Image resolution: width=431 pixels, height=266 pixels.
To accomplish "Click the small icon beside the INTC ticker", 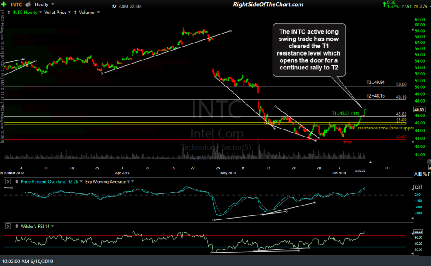I will [27, 4].
